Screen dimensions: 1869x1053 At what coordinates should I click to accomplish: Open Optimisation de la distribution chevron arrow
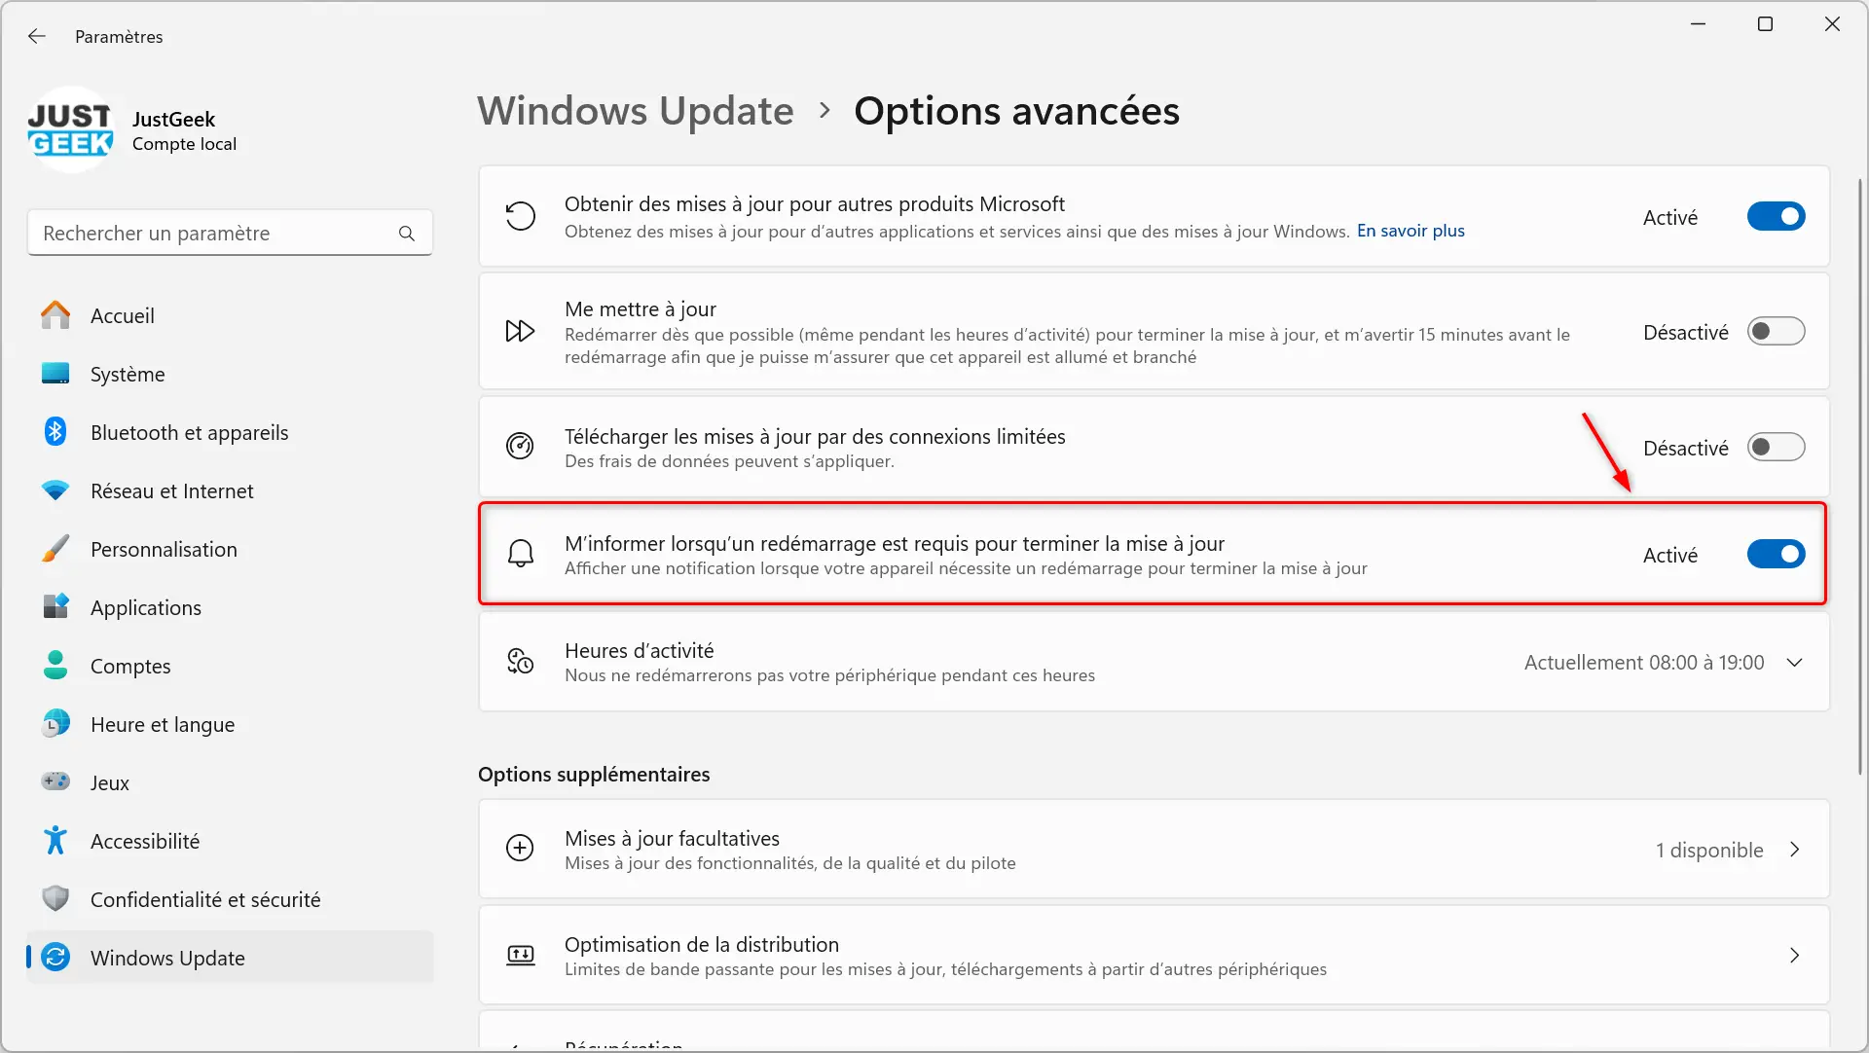[x=1795, y=956]
